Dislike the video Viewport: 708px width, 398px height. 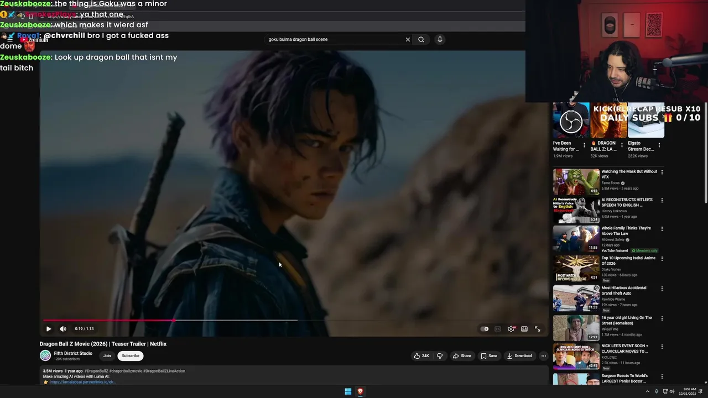pos(440,356)
